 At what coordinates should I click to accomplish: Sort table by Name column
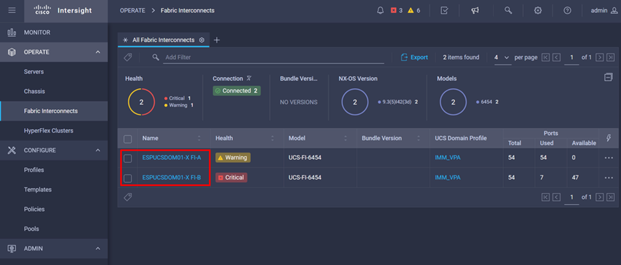coord(199,138)
